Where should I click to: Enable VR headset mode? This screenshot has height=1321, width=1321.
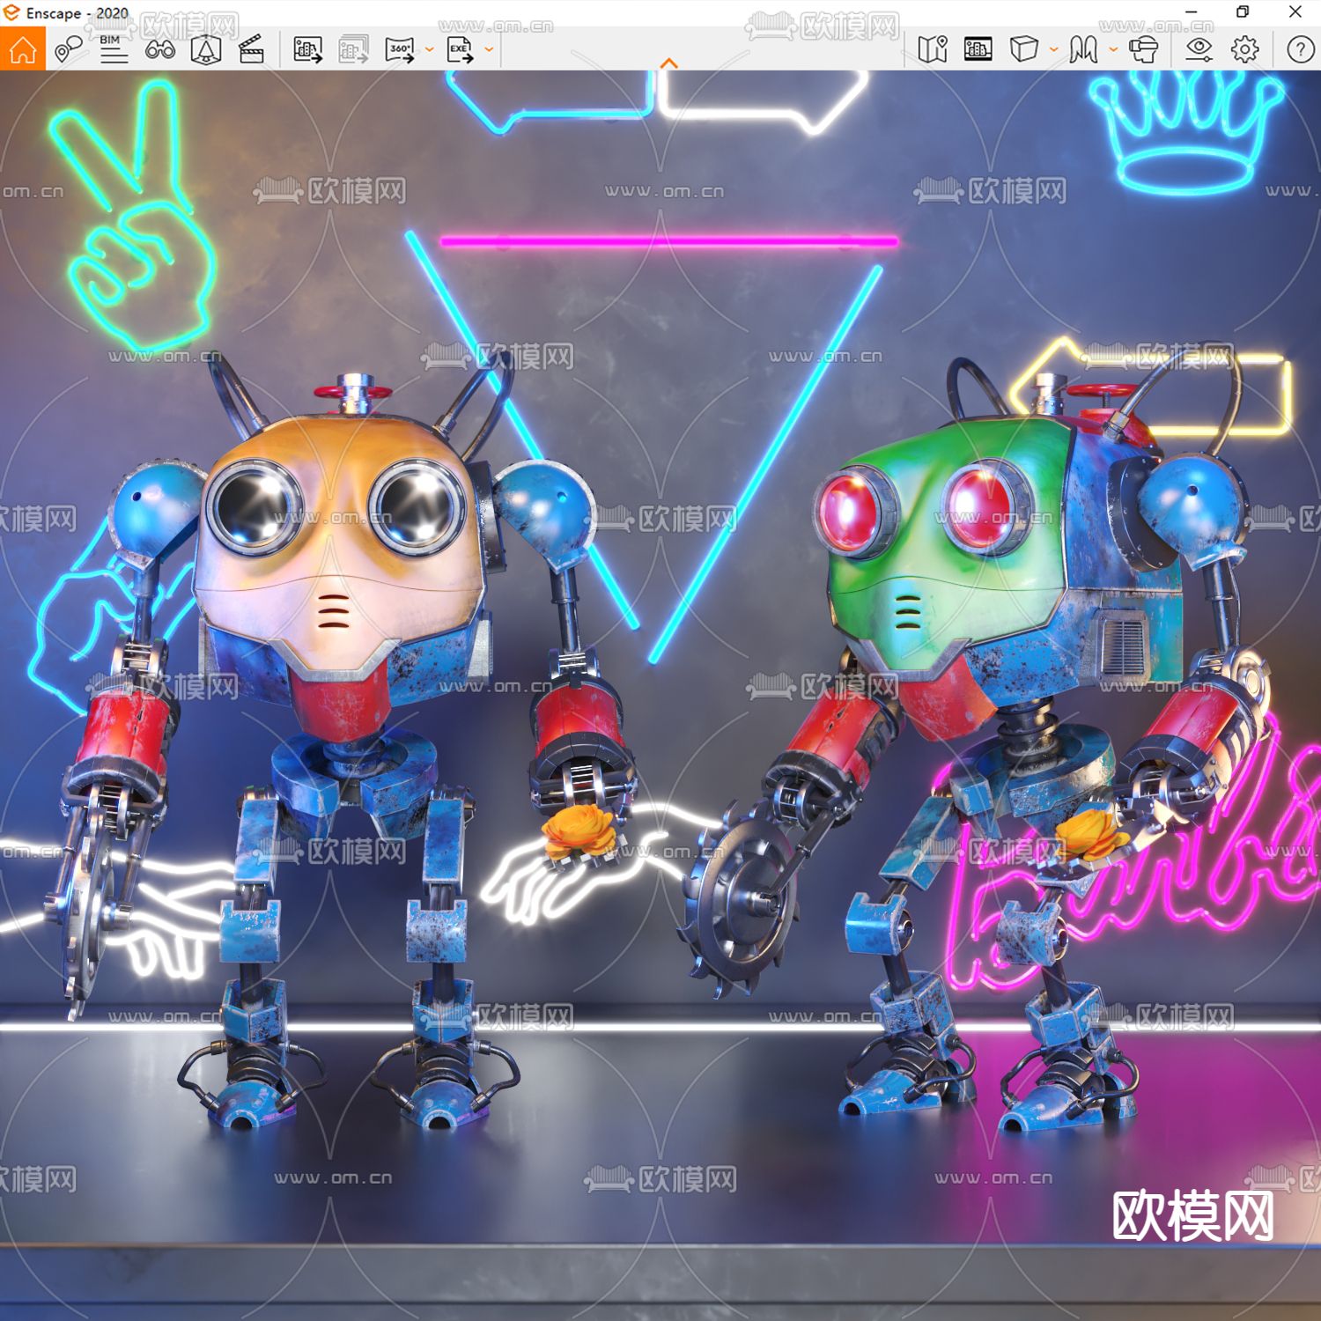click(x=1144, y=51)
